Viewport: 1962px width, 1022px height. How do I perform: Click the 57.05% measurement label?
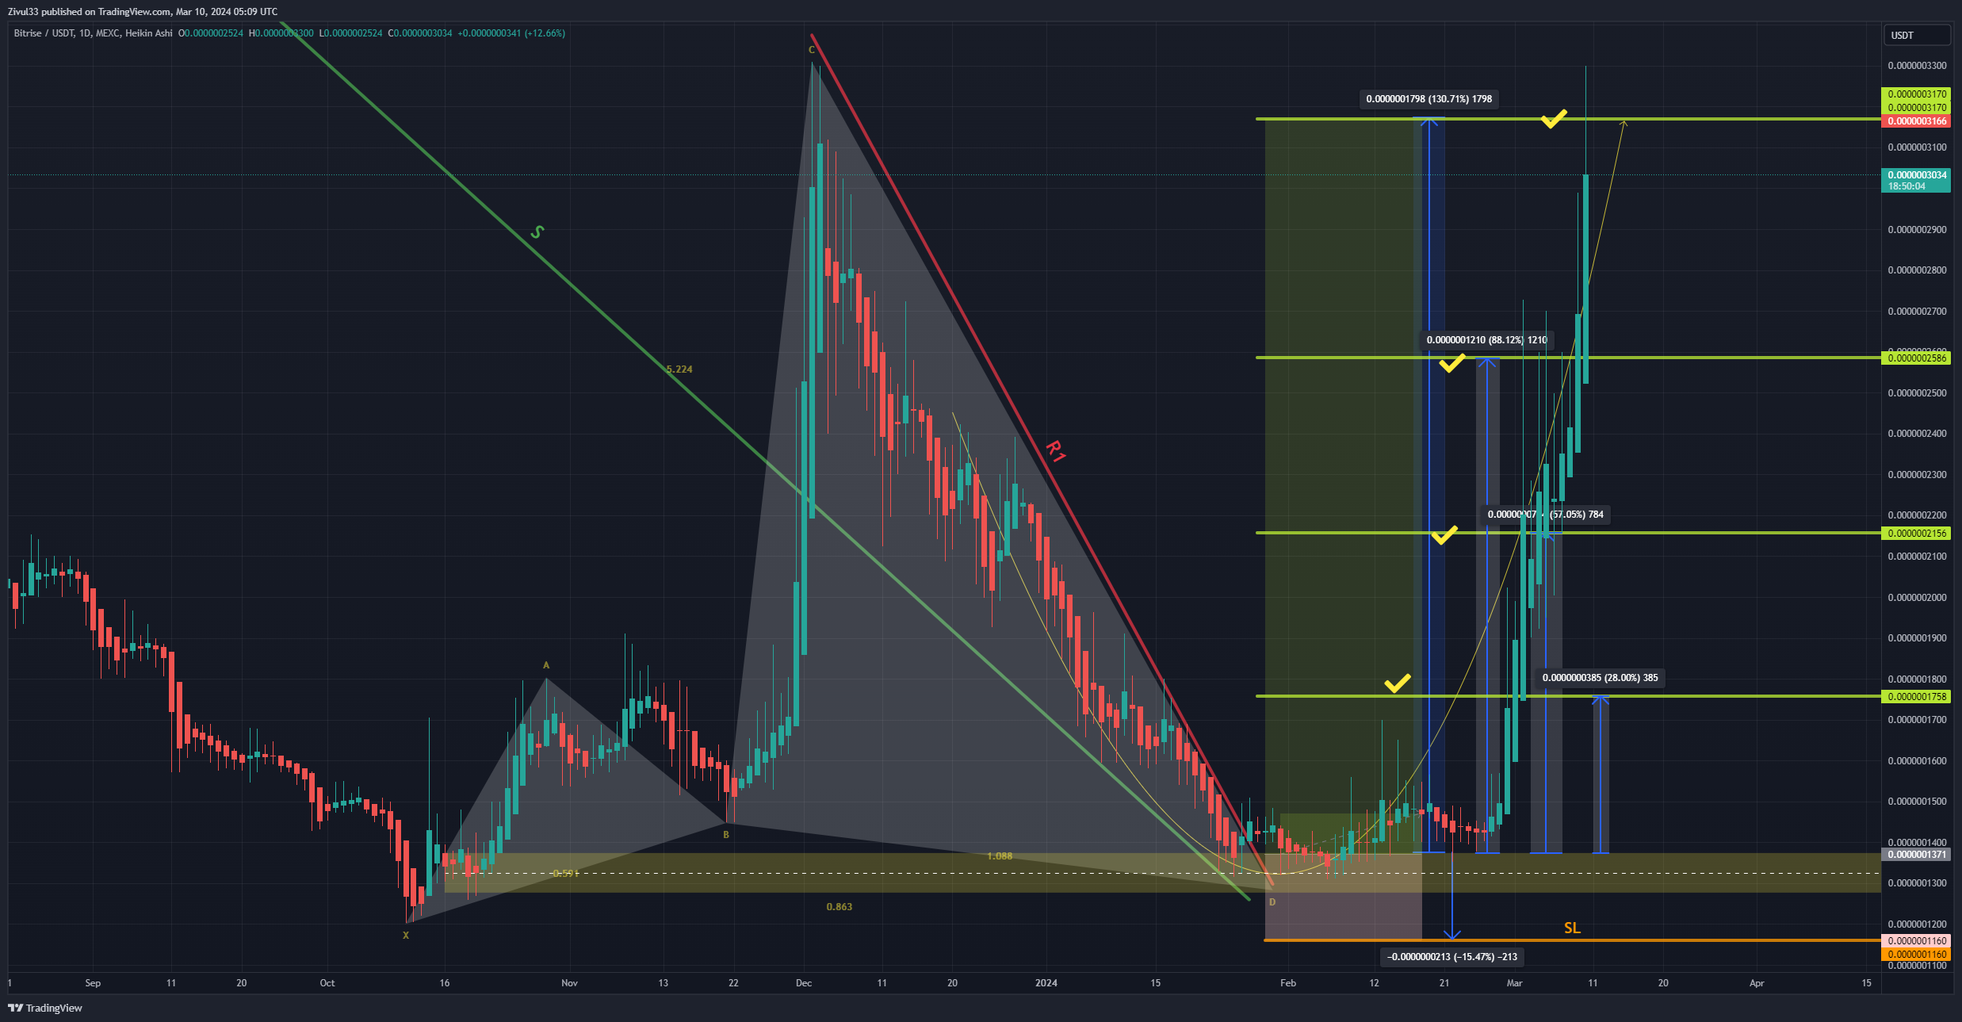pos(1545,514)
